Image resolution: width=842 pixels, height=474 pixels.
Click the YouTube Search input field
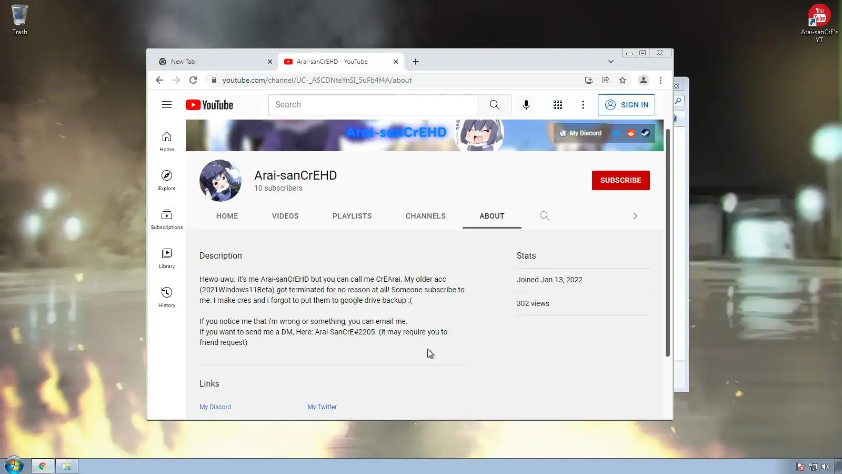pos(374,105)
